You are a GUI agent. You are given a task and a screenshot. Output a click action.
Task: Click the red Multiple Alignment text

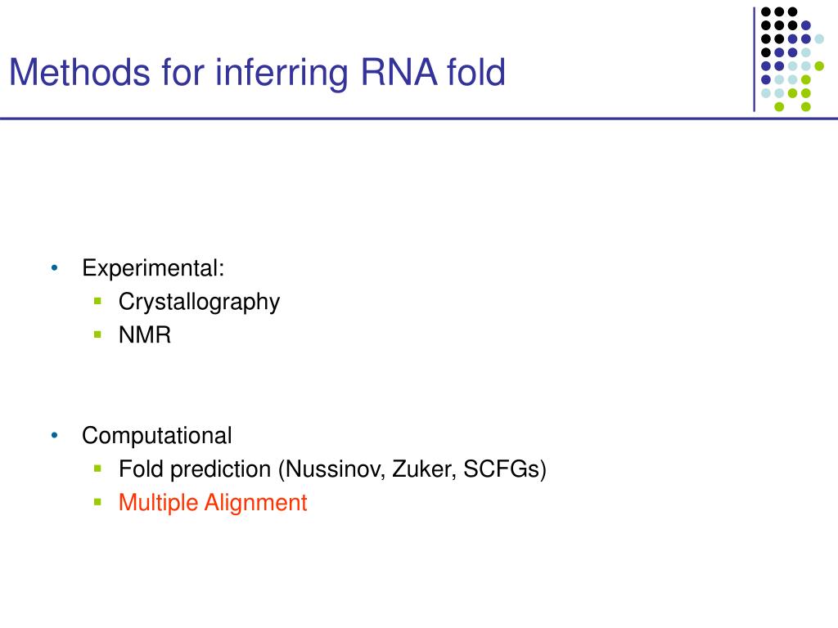pos(213,503)
